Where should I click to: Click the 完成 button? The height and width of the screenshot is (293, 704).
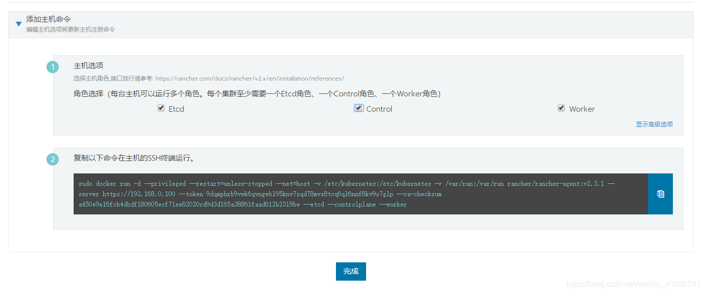click(351, 271)
